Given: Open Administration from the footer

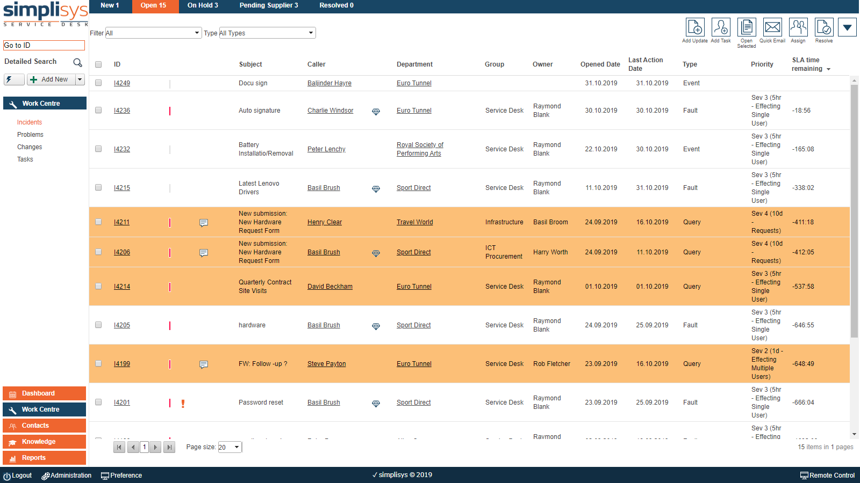Looking at the screenshot, I should pyautogui.click(x=67, y=476).
